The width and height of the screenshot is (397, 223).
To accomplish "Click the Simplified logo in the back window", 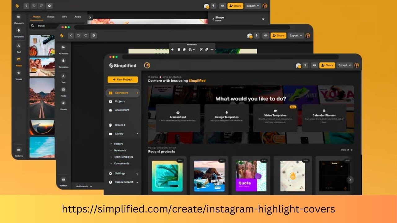I will pyautogui.click(x=17, y=6).
